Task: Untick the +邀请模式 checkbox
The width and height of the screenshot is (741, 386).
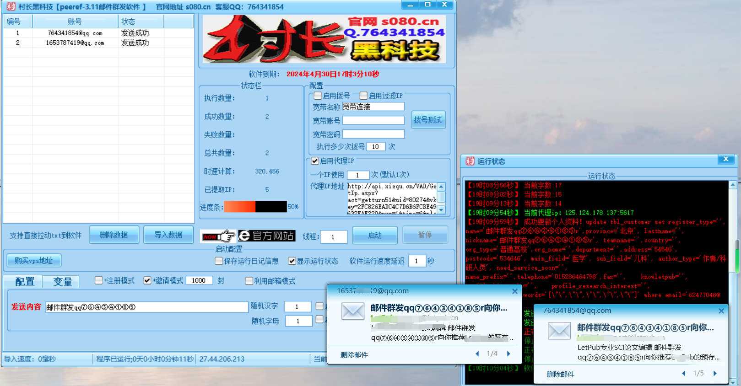Action: click(147, 280)
